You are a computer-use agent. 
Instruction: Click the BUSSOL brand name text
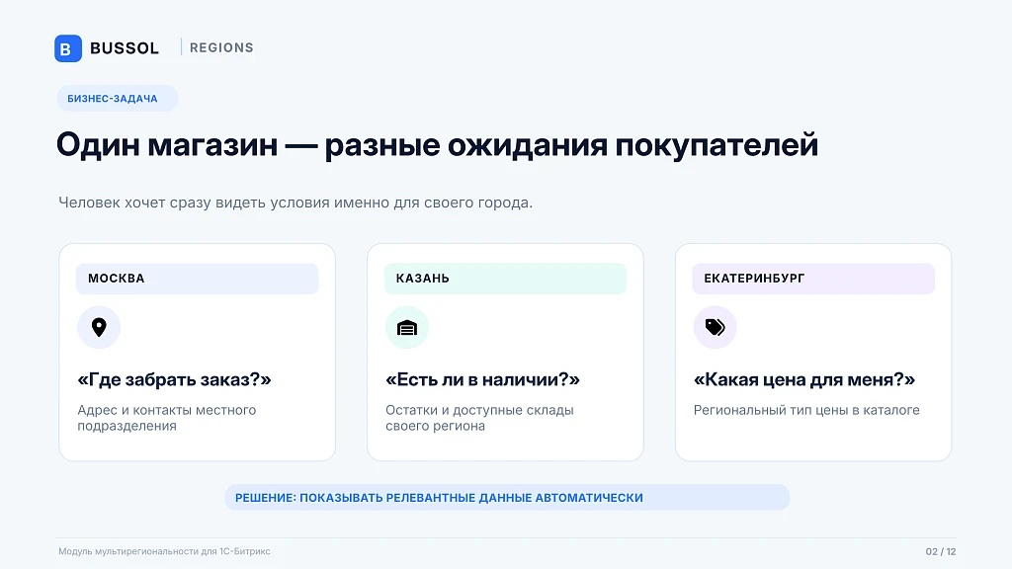(x=125, y=48)
